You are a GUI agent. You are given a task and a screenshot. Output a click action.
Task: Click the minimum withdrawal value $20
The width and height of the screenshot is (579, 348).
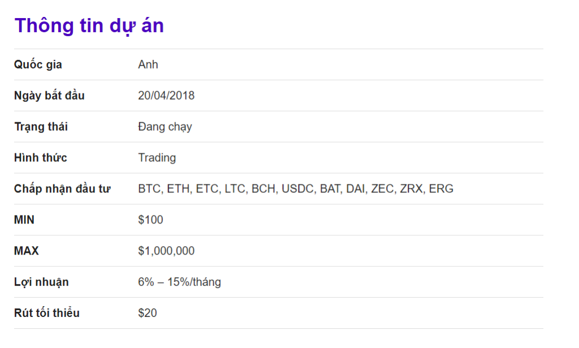point(147,313)
